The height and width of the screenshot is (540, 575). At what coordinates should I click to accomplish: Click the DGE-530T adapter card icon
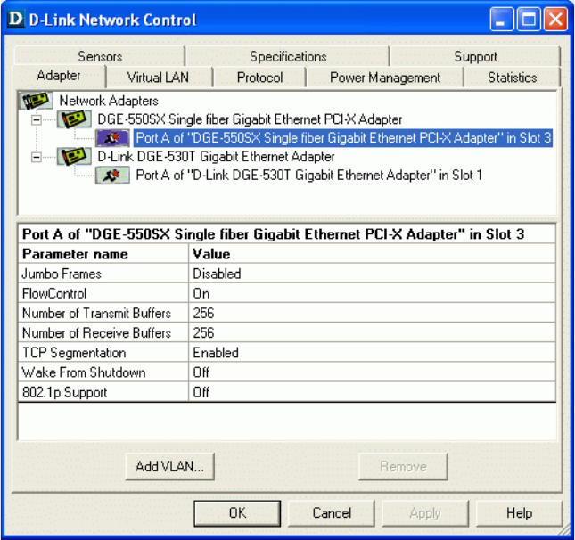(74, 157)
